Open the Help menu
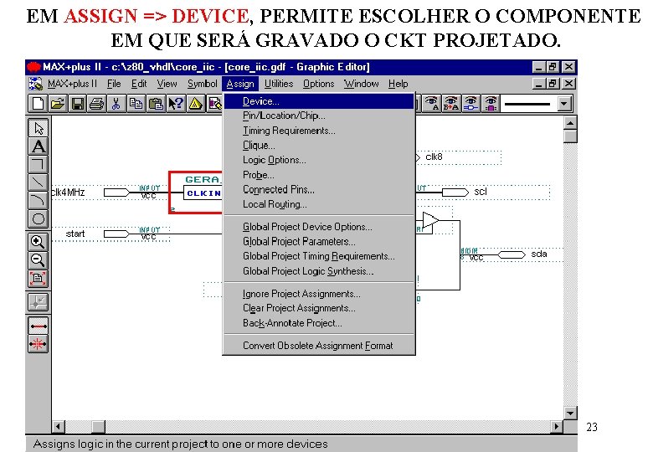Viewport: 653px width, 452px height. [398, 84]
